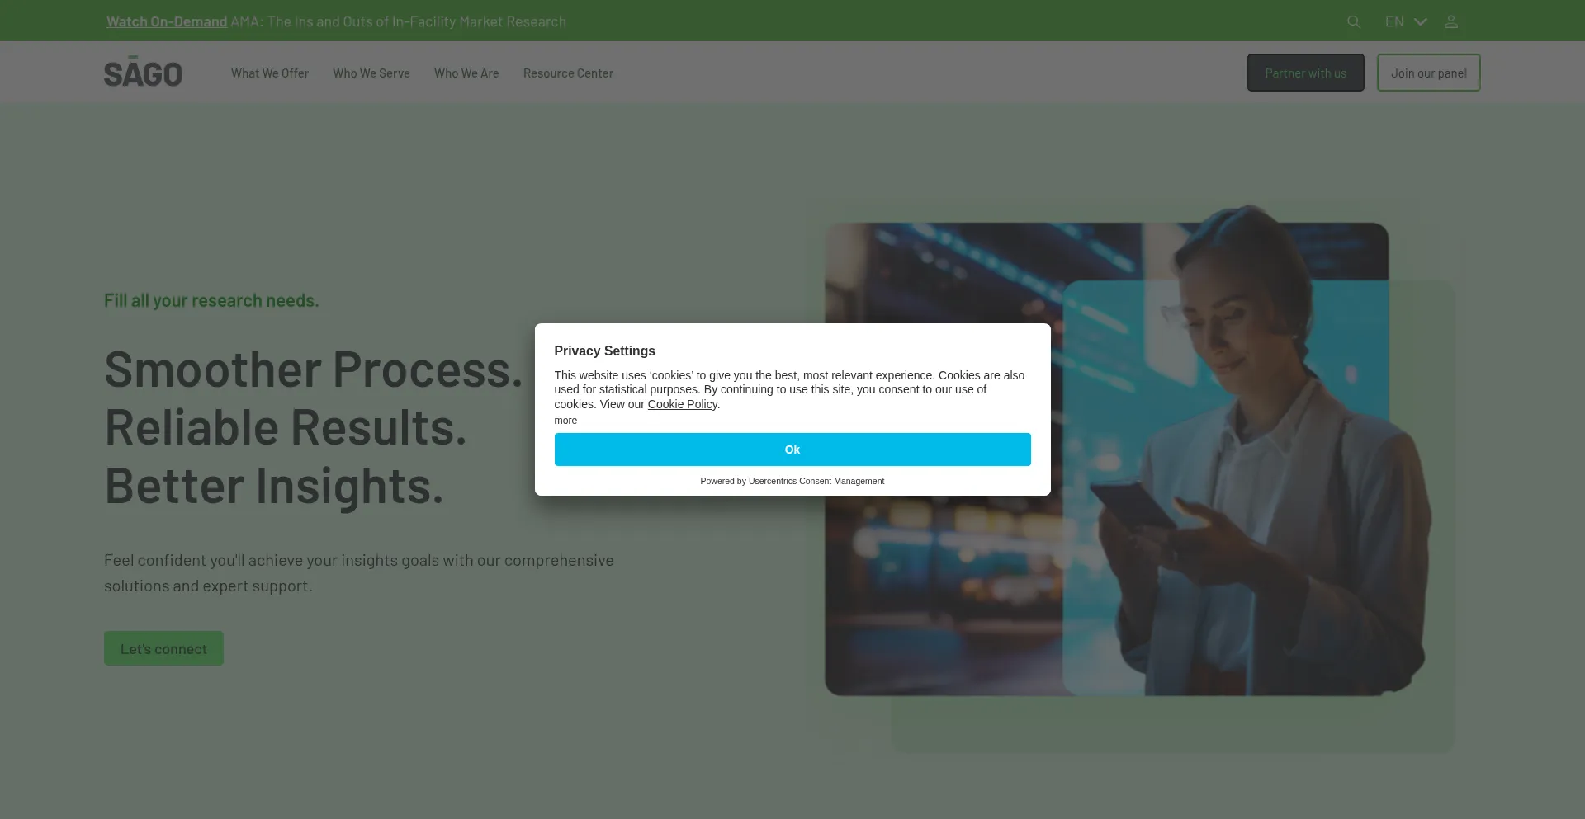Viewport: 1585px width, 819px height.
Task: Open the Cookie Policy link
Action: 682,404
